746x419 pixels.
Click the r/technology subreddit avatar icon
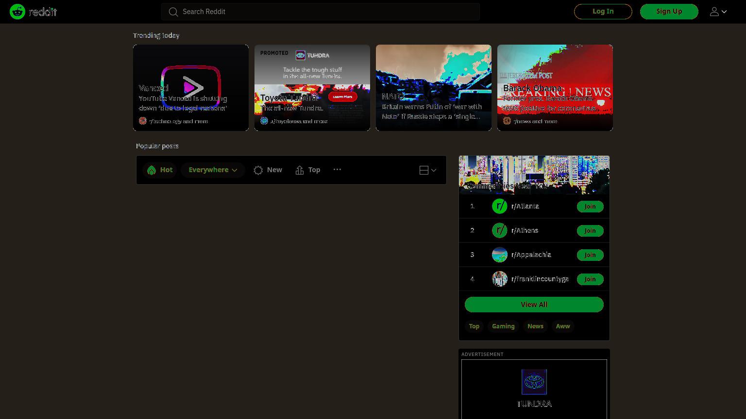(x=143, y=121)
